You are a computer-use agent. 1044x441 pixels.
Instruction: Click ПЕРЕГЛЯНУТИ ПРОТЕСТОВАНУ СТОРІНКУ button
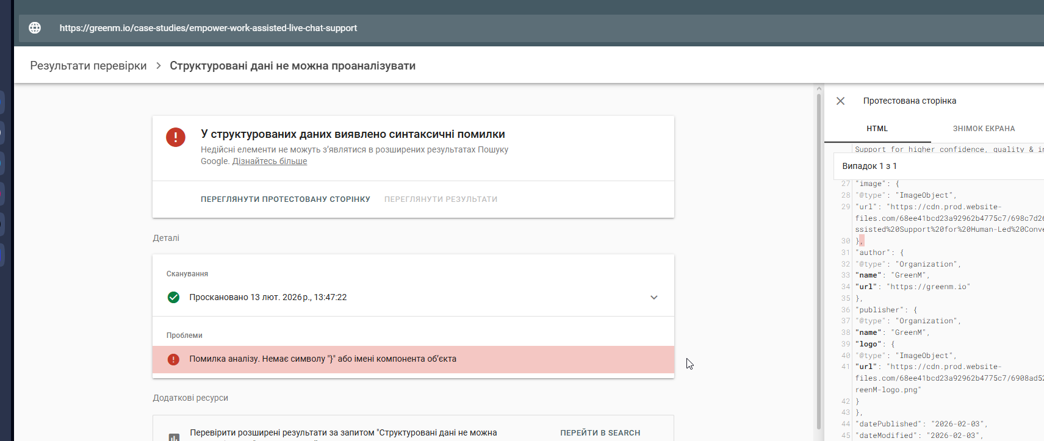tap(285, 199)
